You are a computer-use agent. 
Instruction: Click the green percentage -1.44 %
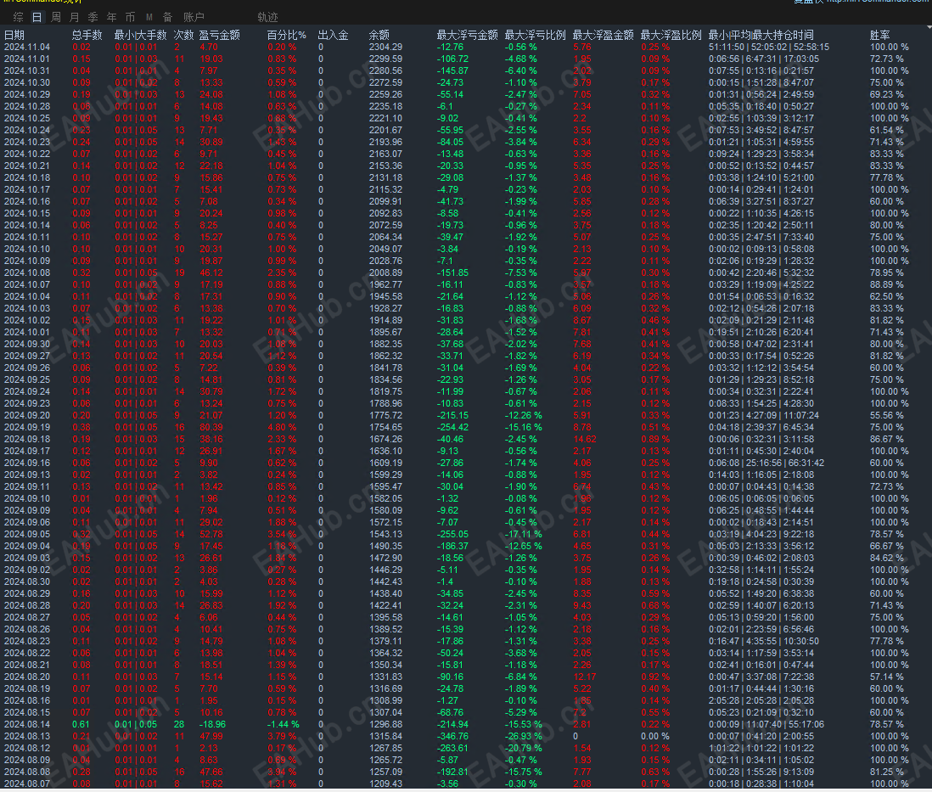tap(283, 725)
